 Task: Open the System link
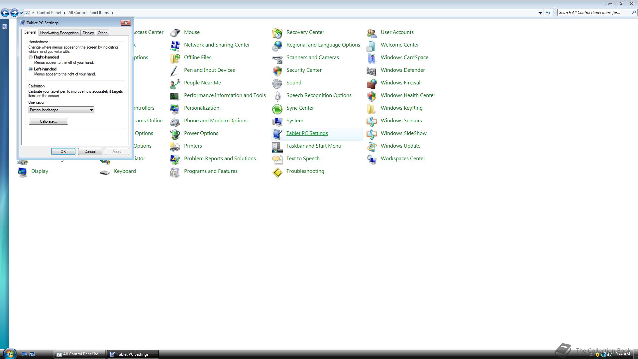[295, 121]
